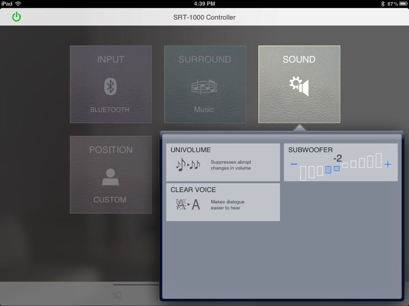Click the CLEAR VOICE letter A icon

tap(188, 205)
